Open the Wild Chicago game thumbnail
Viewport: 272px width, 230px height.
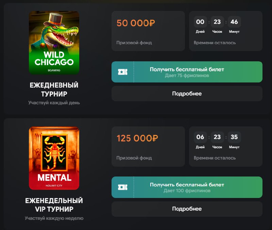point(54,43)
